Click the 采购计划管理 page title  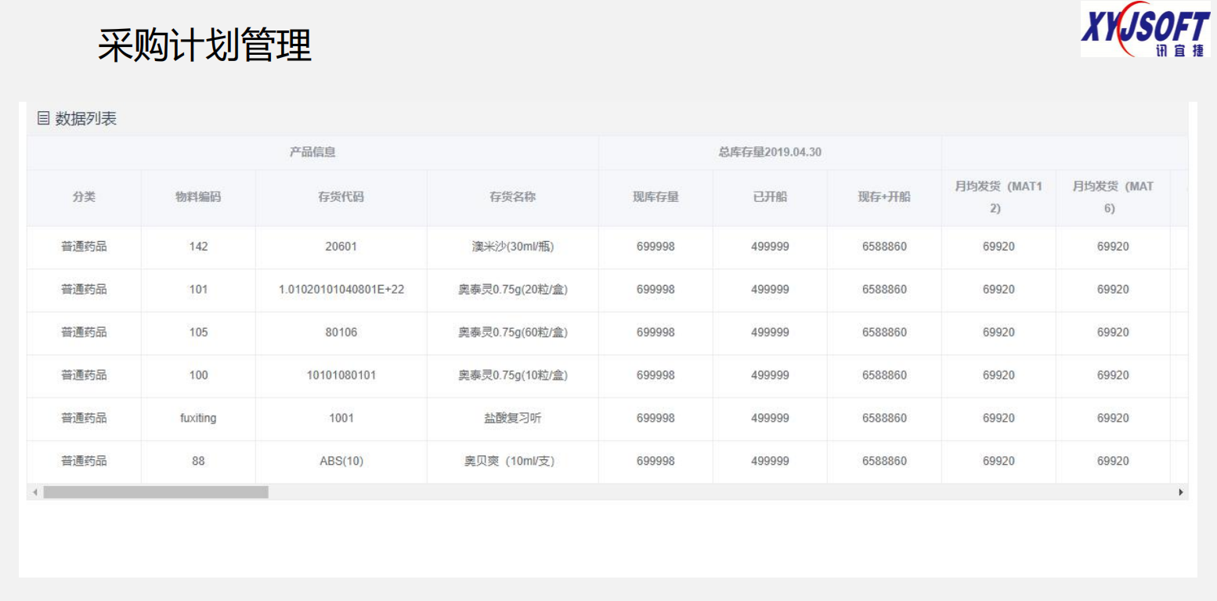[x=204, y=44]
